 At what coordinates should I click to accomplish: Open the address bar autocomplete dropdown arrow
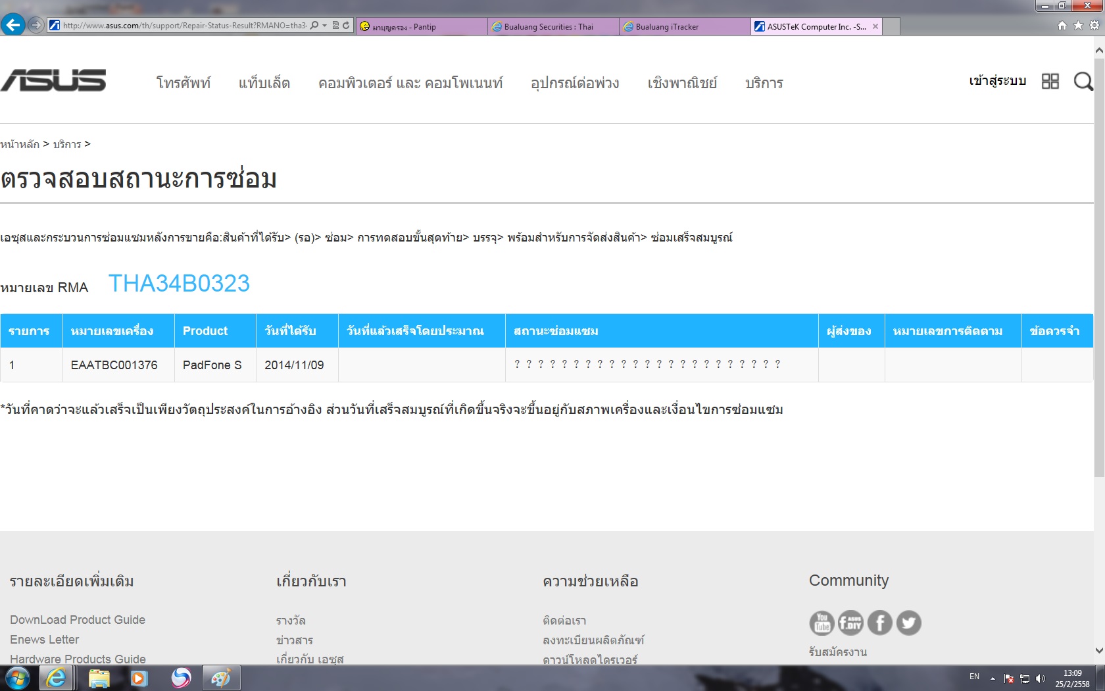[x=324, y=26]
